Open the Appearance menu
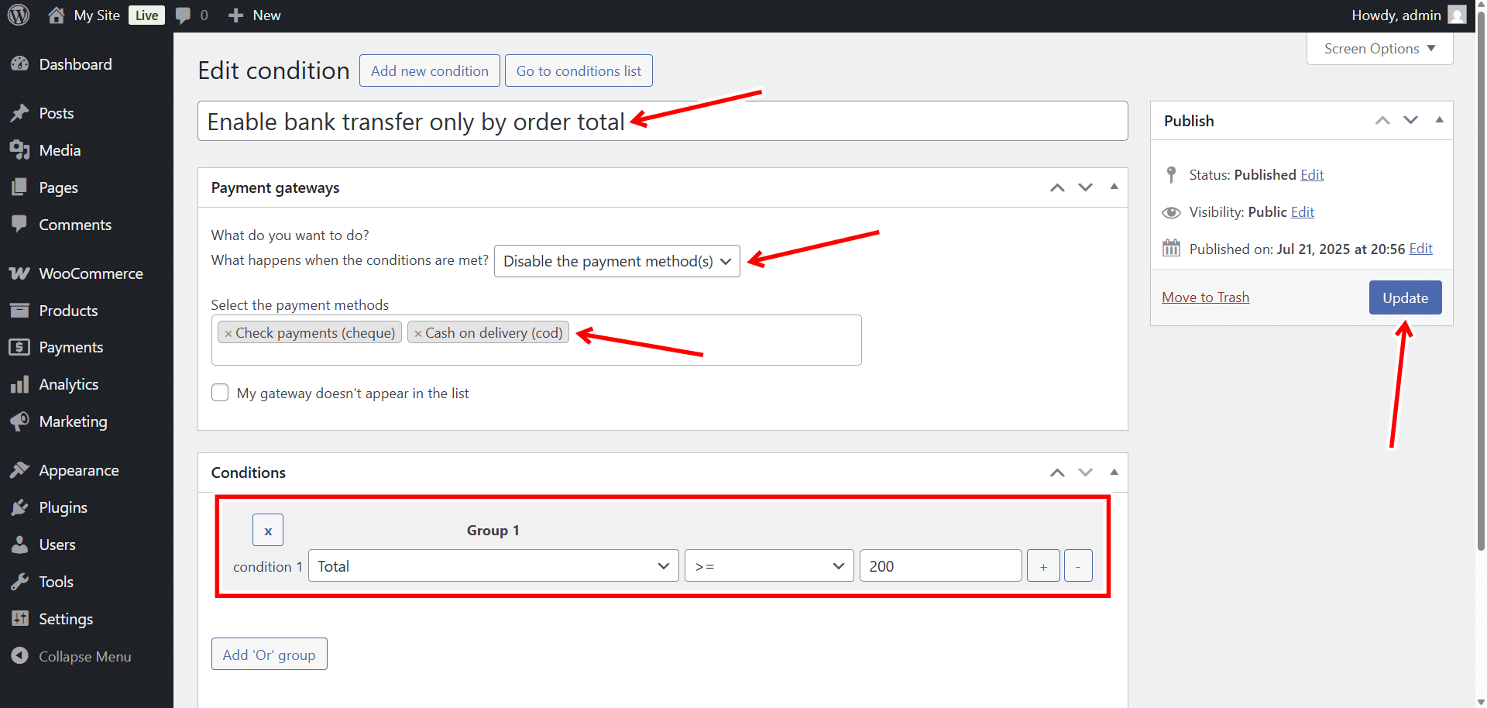The height and width of the screenshot is (708, 1487). click(x=87, y=470)
